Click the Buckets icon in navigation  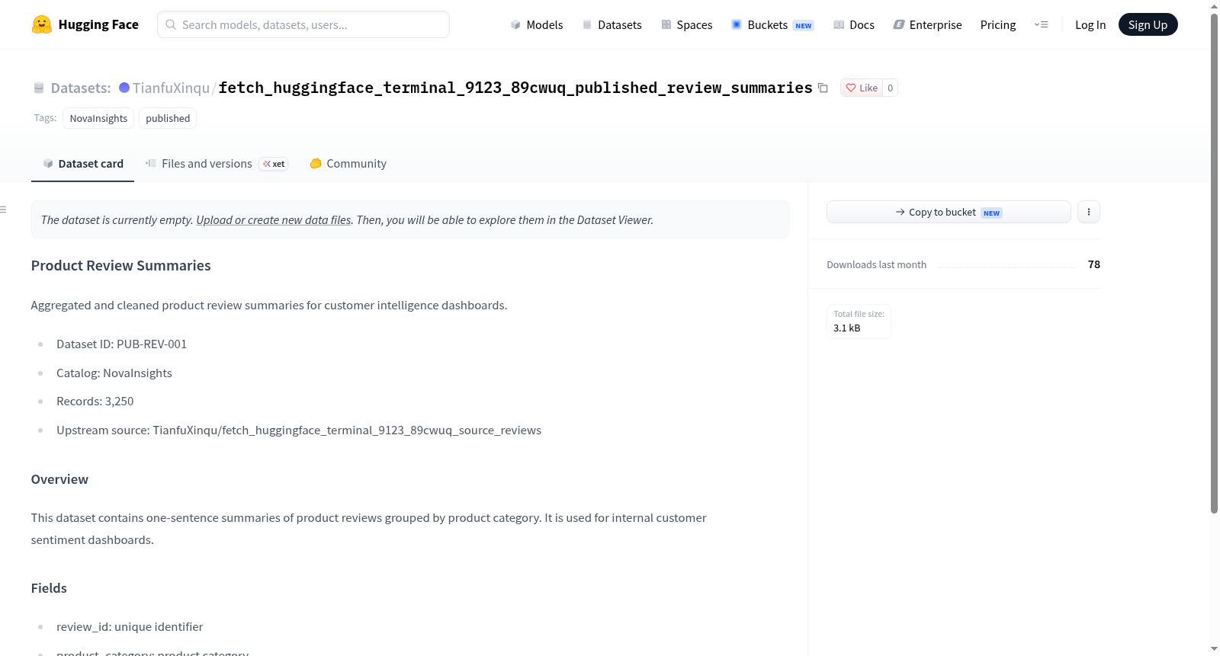pyautogui.click(x=737, y=24)
